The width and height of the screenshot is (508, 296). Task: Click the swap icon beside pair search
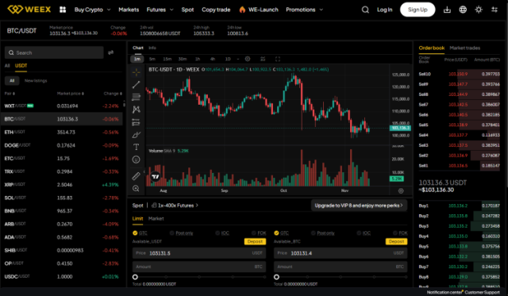tap(111, 52)
